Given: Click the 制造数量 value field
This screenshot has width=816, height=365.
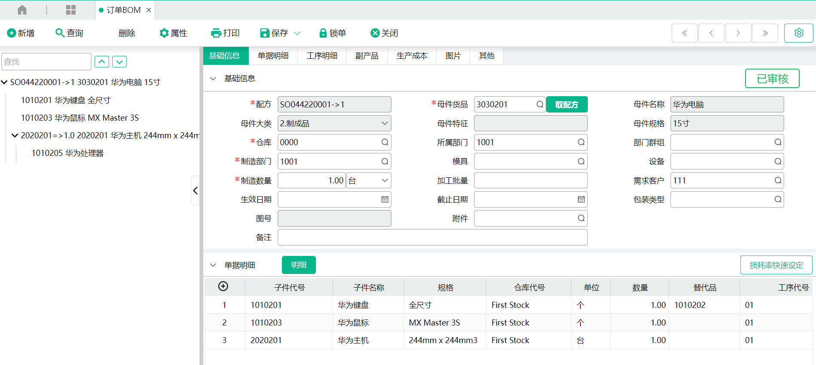Looking at the screenshot, I should click(312, 180).
